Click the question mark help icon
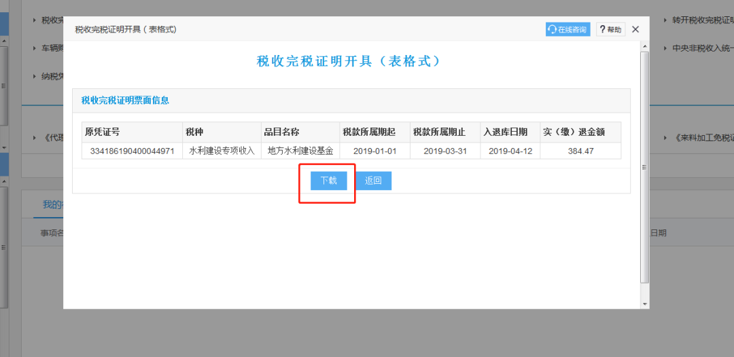This screenshot has width=734, height=357. tap(602, 29)
